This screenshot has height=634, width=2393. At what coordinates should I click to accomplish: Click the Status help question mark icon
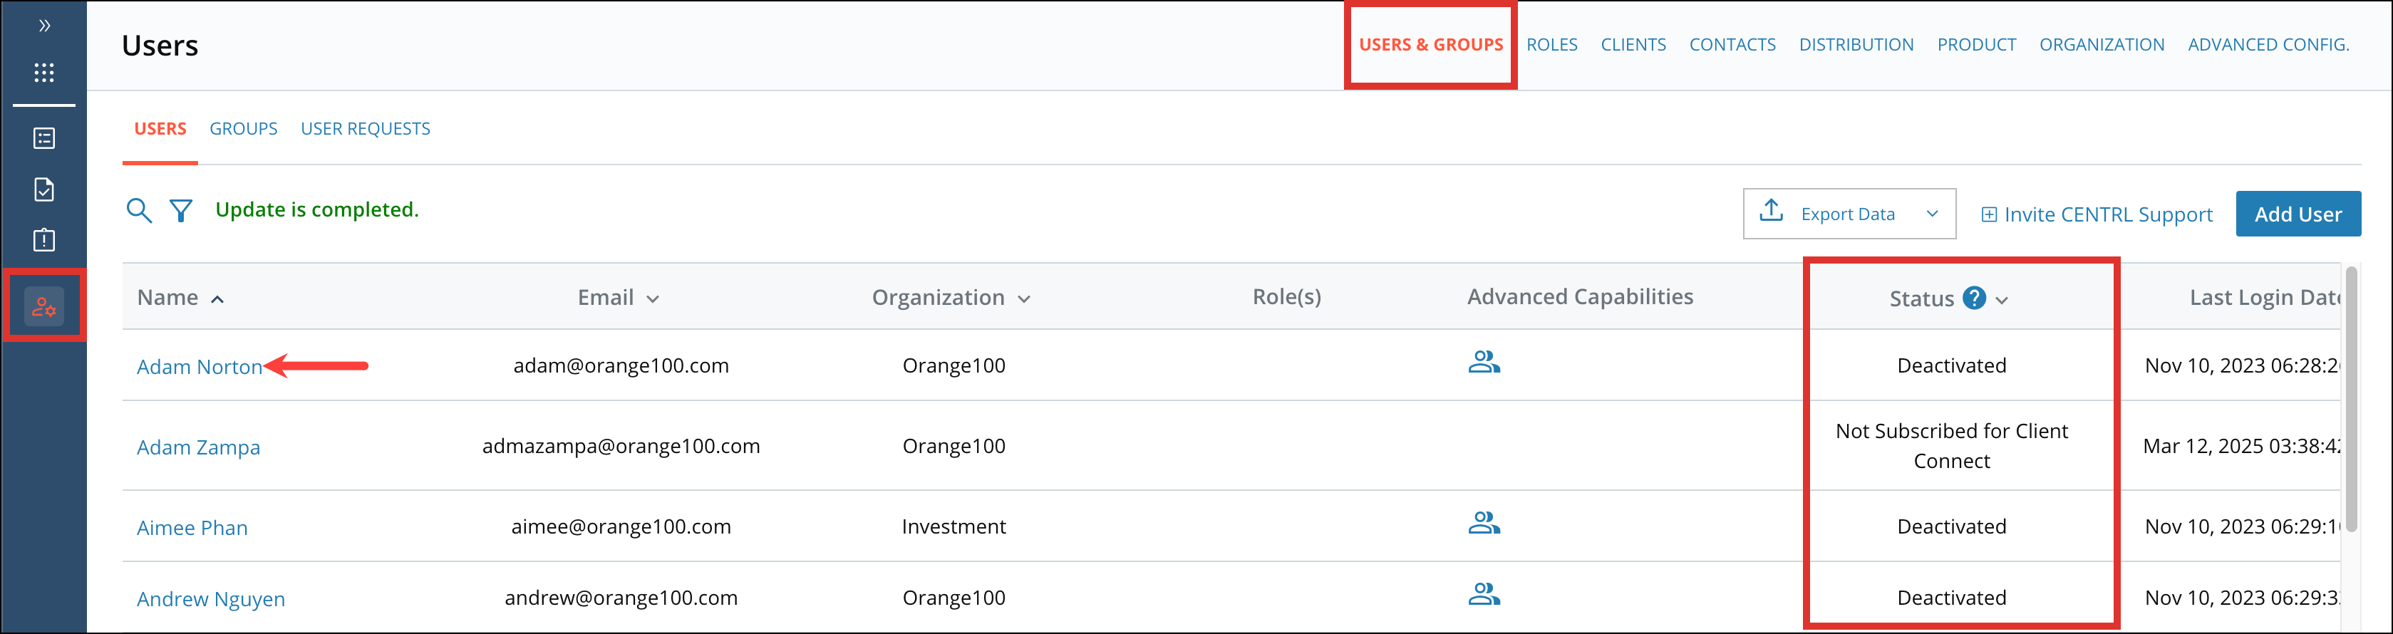pos(1974,298)
